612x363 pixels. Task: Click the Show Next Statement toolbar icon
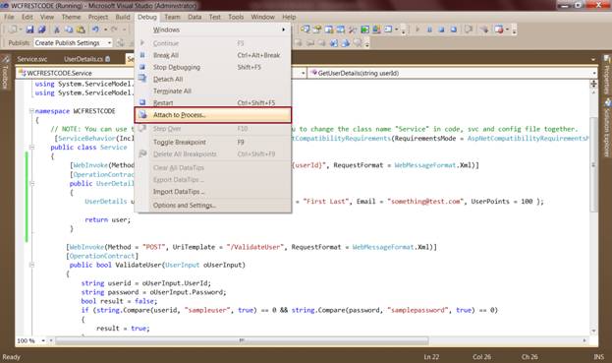pos(469,29)
